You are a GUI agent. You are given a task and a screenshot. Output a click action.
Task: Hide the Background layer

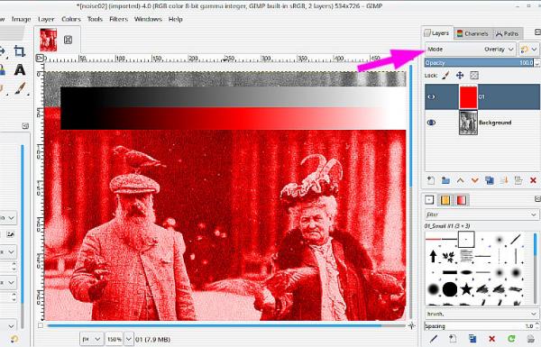pyautogui.click(x=431, y=123)
